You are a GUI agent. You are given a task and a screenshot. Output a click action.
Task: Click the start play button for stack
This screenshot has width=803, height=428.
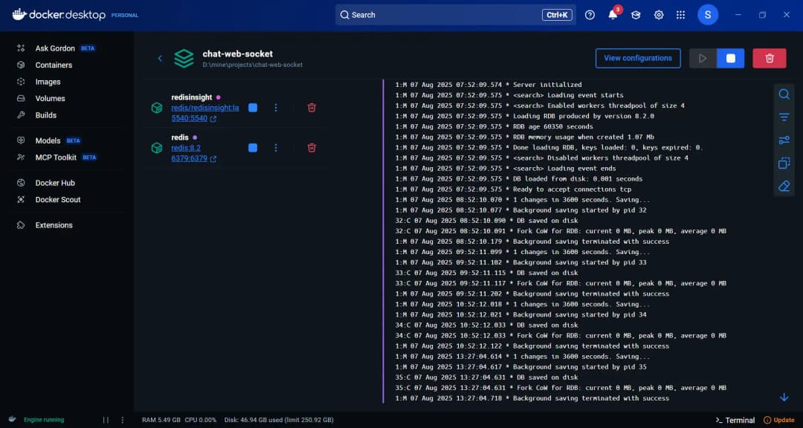click(x=703, y=59)
